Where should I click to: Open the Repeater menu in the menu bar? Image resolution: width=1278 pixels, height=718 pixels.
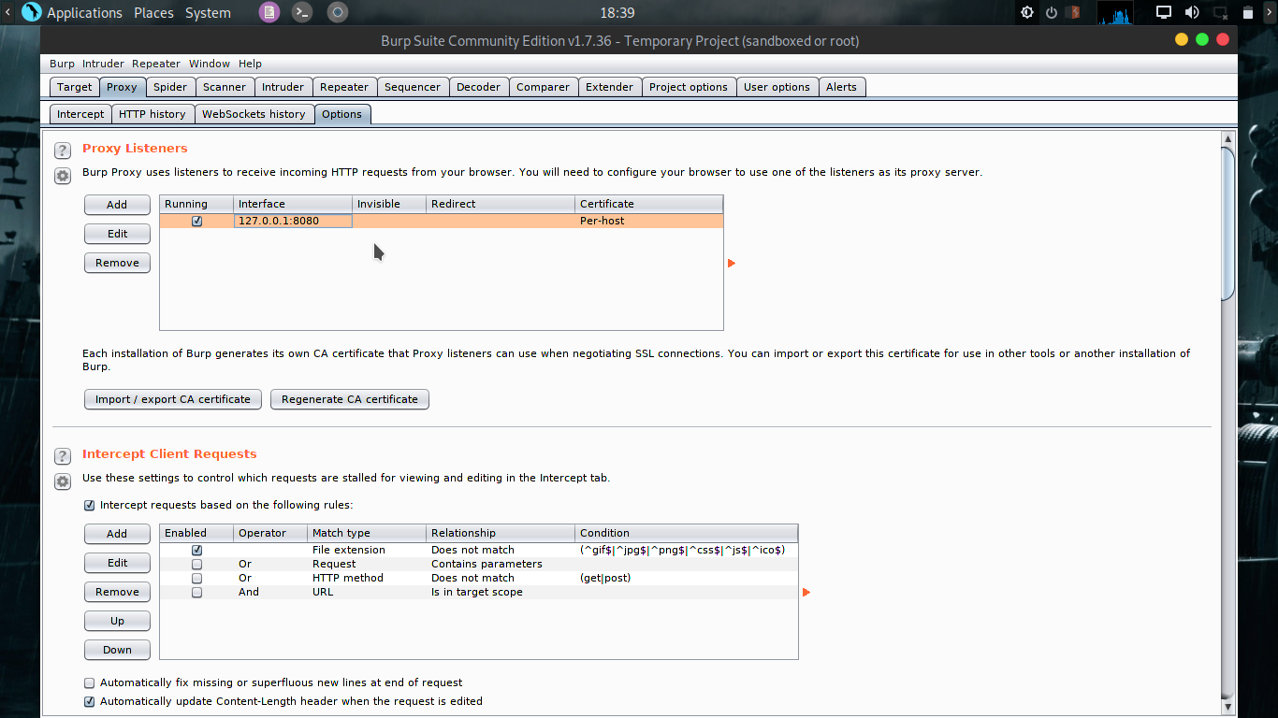pyautogui.click(x=155, y=64)
